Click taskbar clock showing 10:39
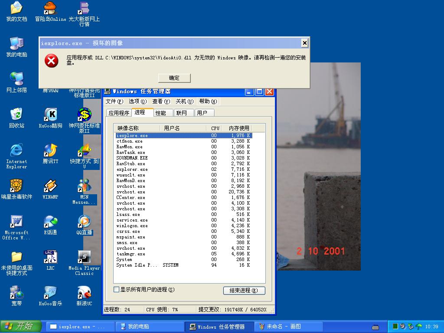Viewport: 444px width, 333px height. pyautogui.click(x=431, y=327)
